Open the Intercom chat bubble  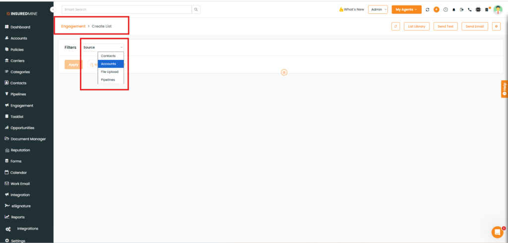pyautogui.click(x=497, y=232)
